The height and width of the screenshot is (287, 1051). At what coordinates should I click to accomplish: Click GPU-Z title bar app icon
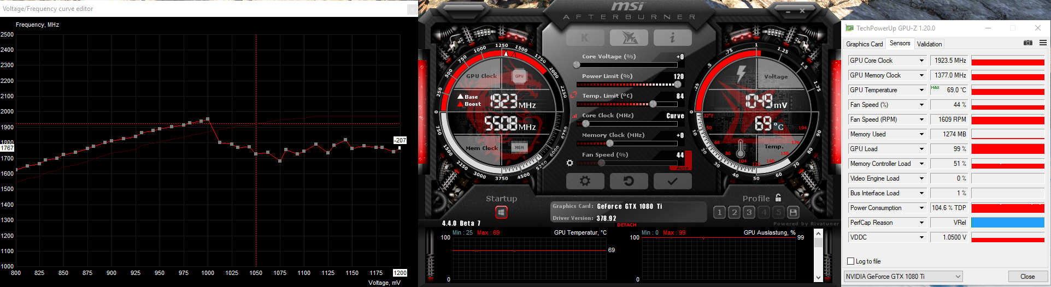pos(849,28)
